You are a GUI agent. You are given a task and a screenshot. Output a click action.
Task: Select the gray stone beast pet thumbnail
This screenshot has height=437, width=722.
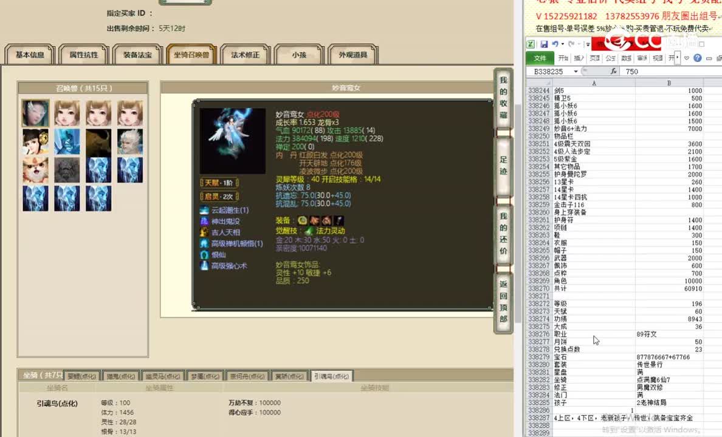(x=67, y=170)
